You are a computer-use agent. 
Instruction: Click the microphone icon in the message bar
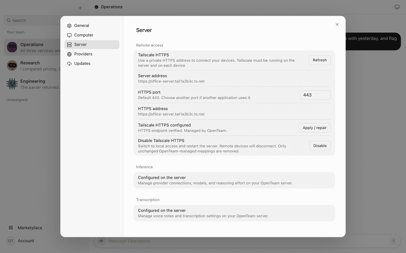(393, 241)
